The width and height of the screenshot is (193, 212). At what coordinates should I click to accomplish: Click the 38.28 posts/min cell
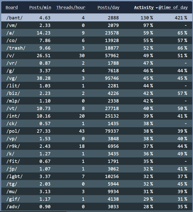tap(43, 78)
